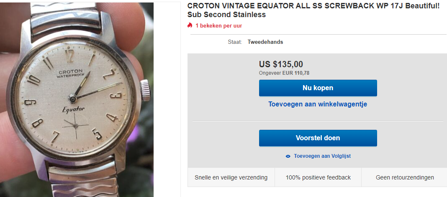Screen dimensions: 447x197
Task: Click the Toevoegen aan Volglijst link
Action: [x=322, y=156]
